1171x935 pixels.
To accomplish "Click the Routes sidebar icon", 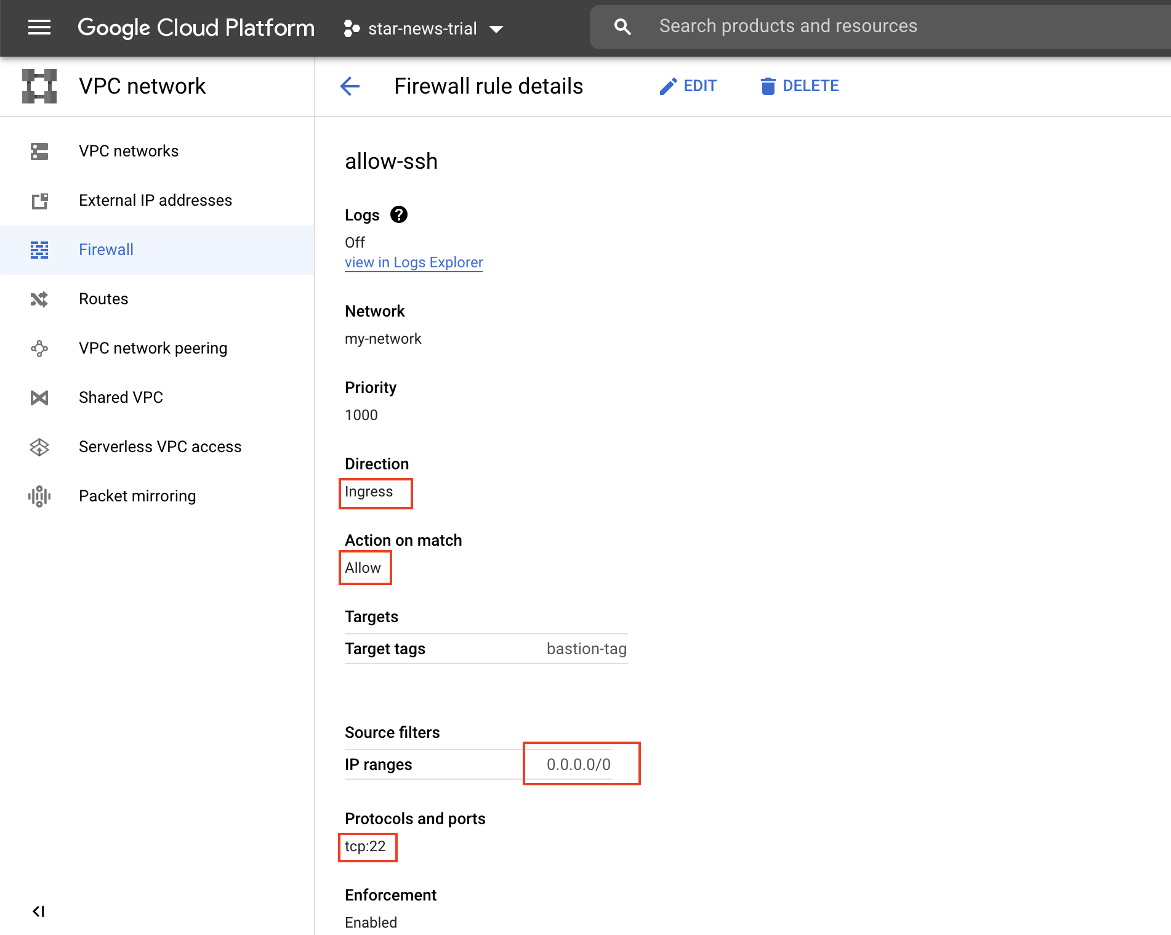I will [x=39, y=299].
